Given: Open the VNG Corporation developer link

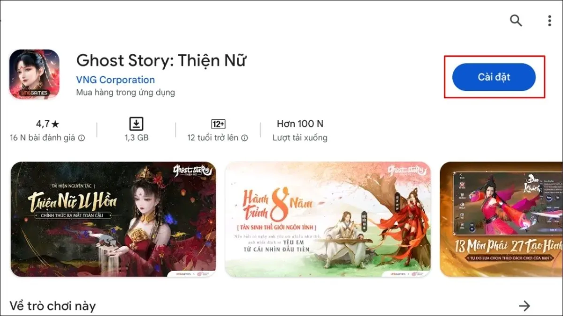Looking at the screenshot, I should (115, 80).
